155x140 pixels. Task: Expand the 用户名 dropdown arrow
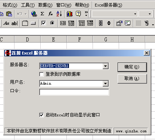(106, 84)
